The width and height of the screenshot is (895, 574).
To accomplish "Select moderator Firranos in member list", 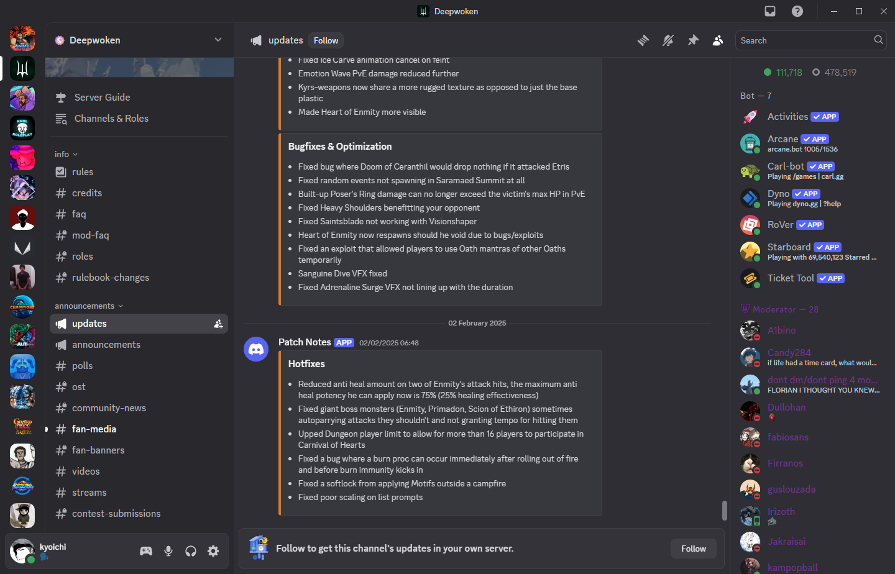I will (x=810, y=463).
